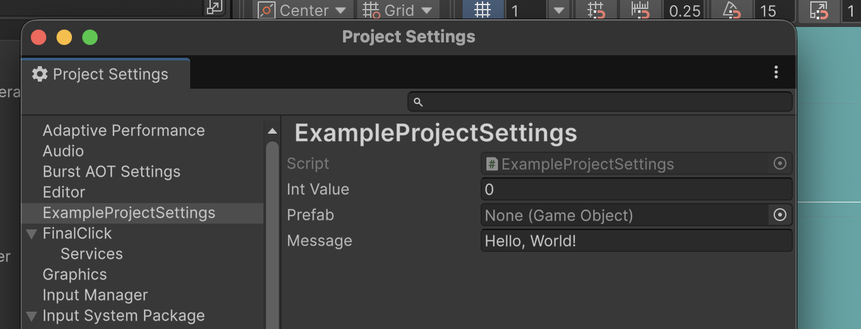Click the grid size field showing 1
Screen dimensions: 861x329
point(525,10)
